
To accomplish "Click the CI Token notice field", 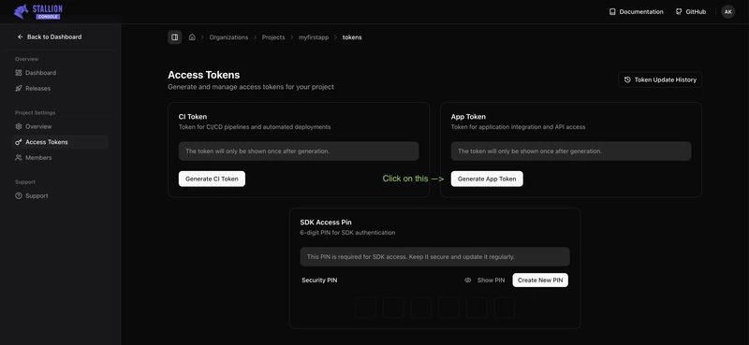I will click(299, 151).
